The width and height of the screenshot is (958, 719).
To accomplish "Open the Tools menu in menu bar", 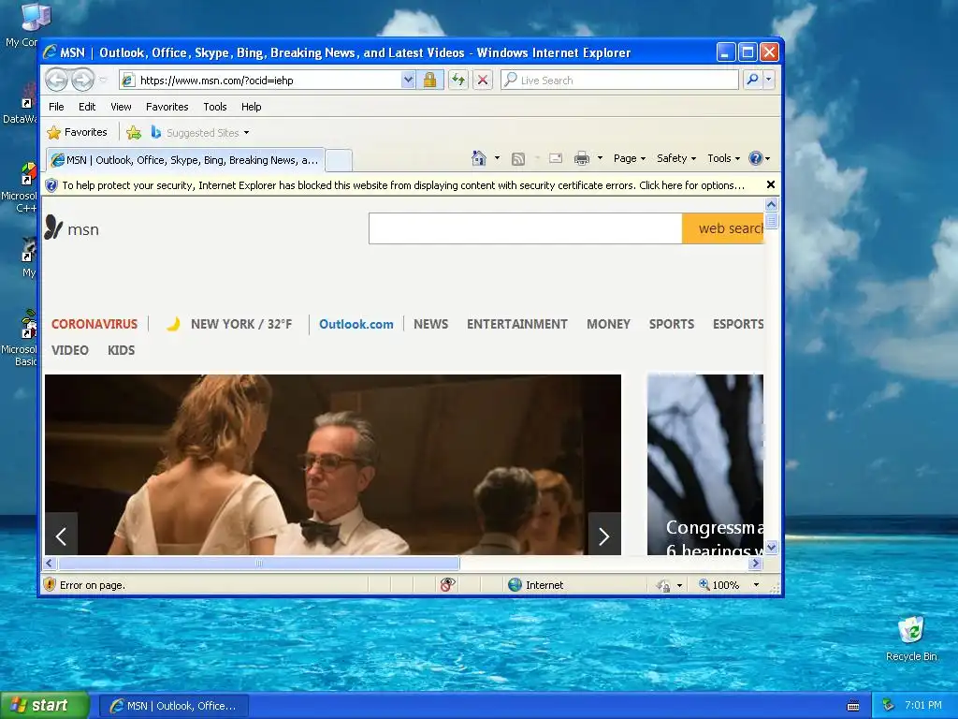I will (x=215, y=107).
